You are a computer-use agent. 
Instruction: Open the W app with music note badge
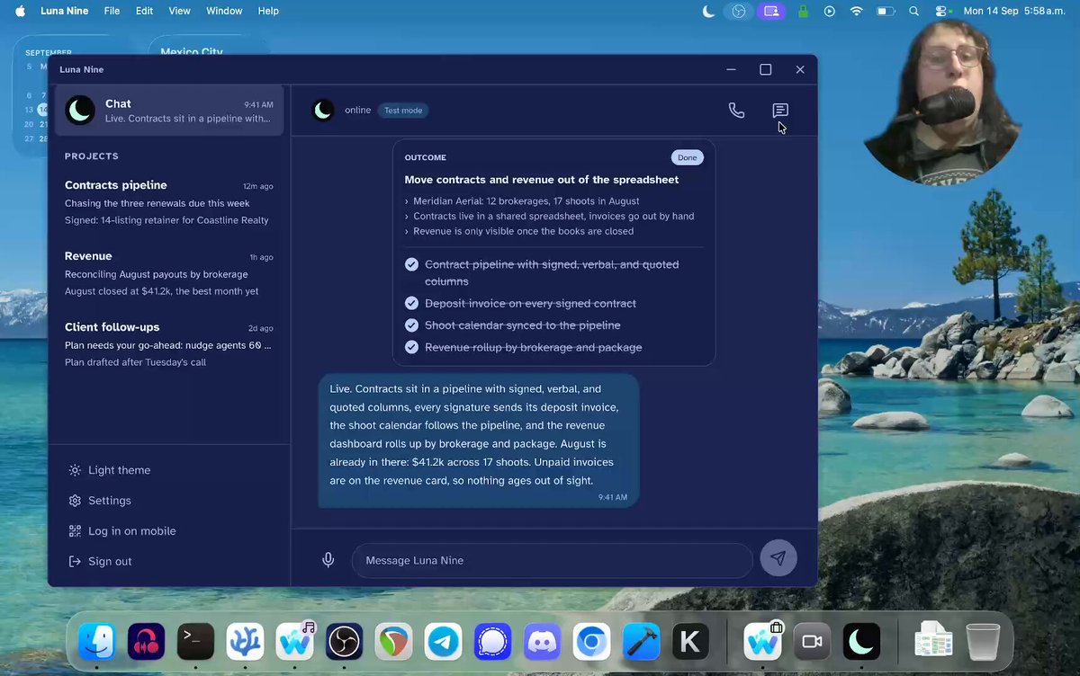click(x=294, y=642)
